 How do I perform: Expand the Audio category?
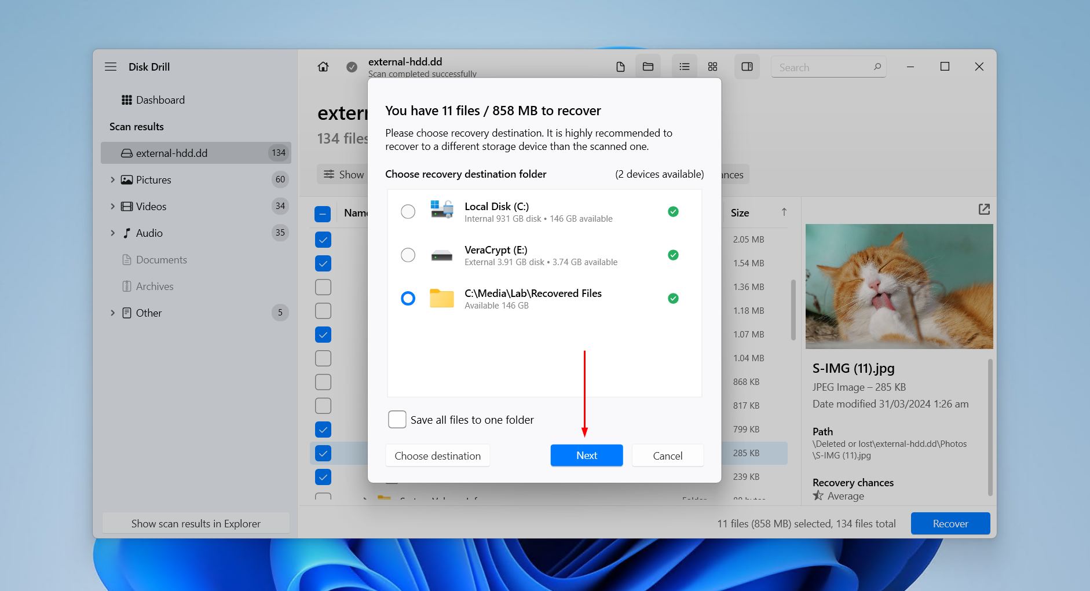[x=112, y=233]
